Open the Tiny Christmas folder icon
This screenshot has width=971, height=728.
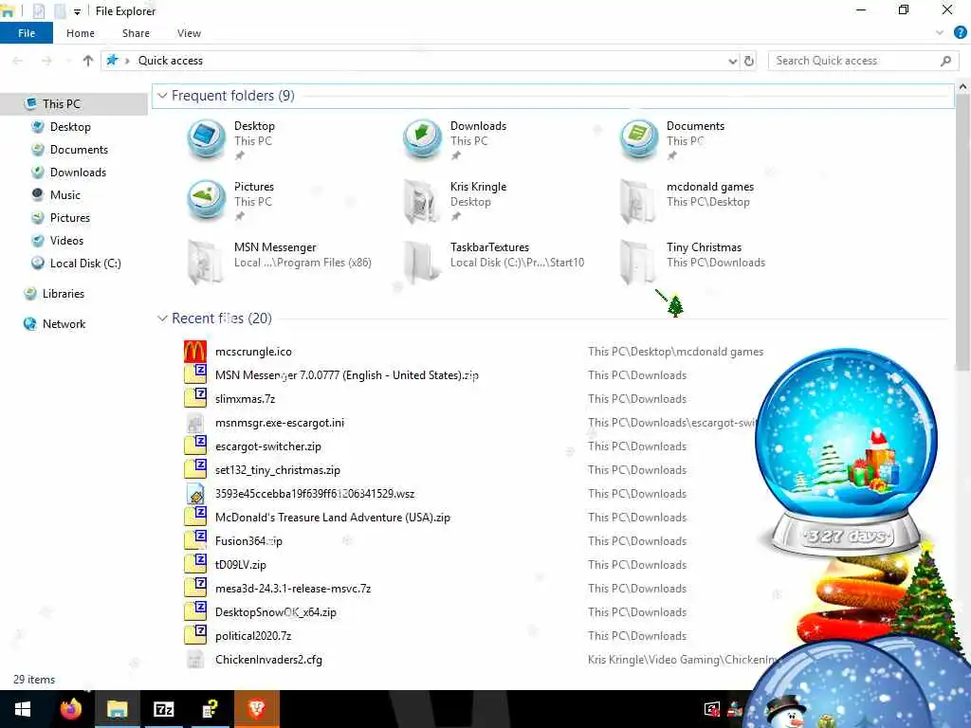pos(638,262)
